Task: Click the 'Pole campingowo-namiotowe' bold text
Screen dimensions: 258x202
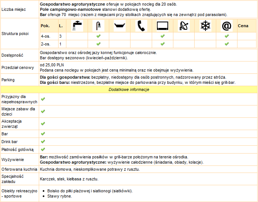Action: click(70, 10)
